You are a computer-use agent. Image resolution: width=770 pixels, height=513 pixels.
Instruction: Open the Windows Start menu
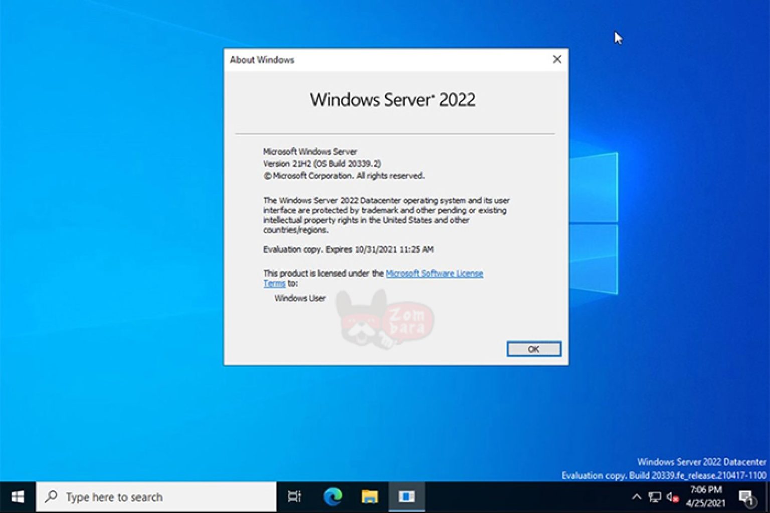pos(18,496)
